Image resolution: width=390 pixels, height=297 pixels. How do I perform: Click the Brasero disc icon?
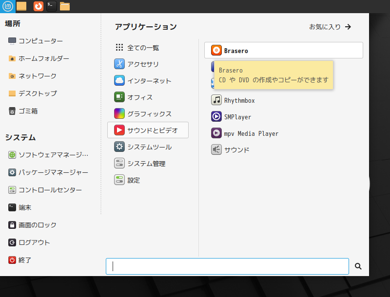[216, 51]
